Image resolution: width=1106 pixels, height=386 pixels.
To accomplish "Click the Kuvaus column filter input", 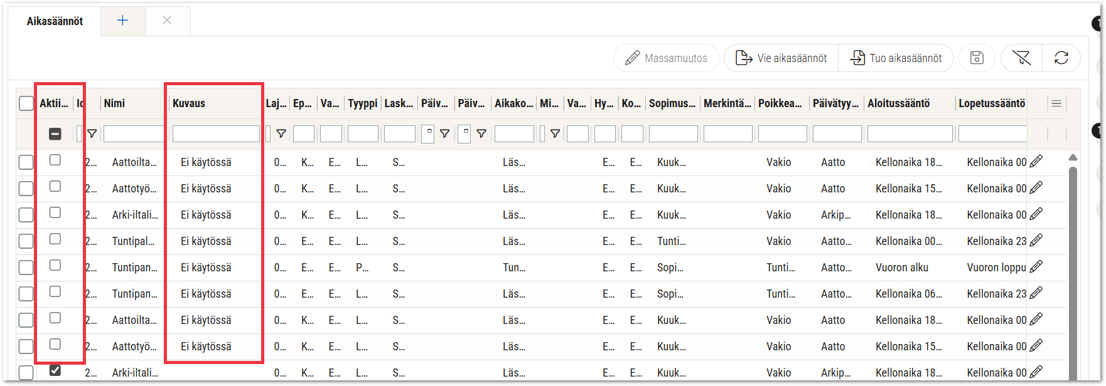I will point(216,133).
